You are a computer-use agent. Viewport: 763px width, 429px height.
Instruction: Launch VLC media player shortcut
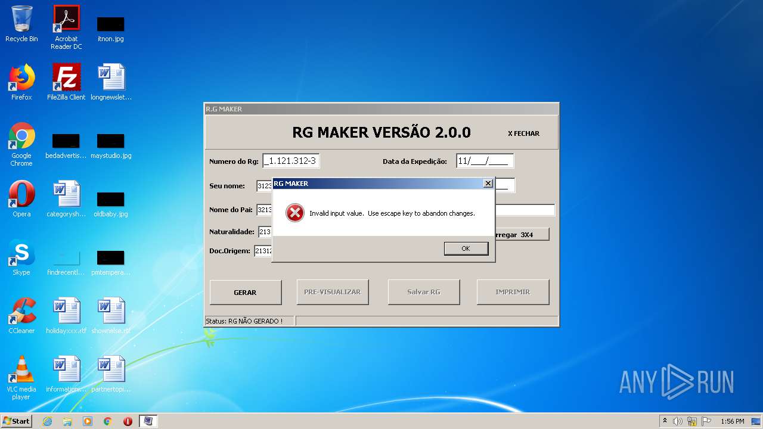tap(21, 378)
